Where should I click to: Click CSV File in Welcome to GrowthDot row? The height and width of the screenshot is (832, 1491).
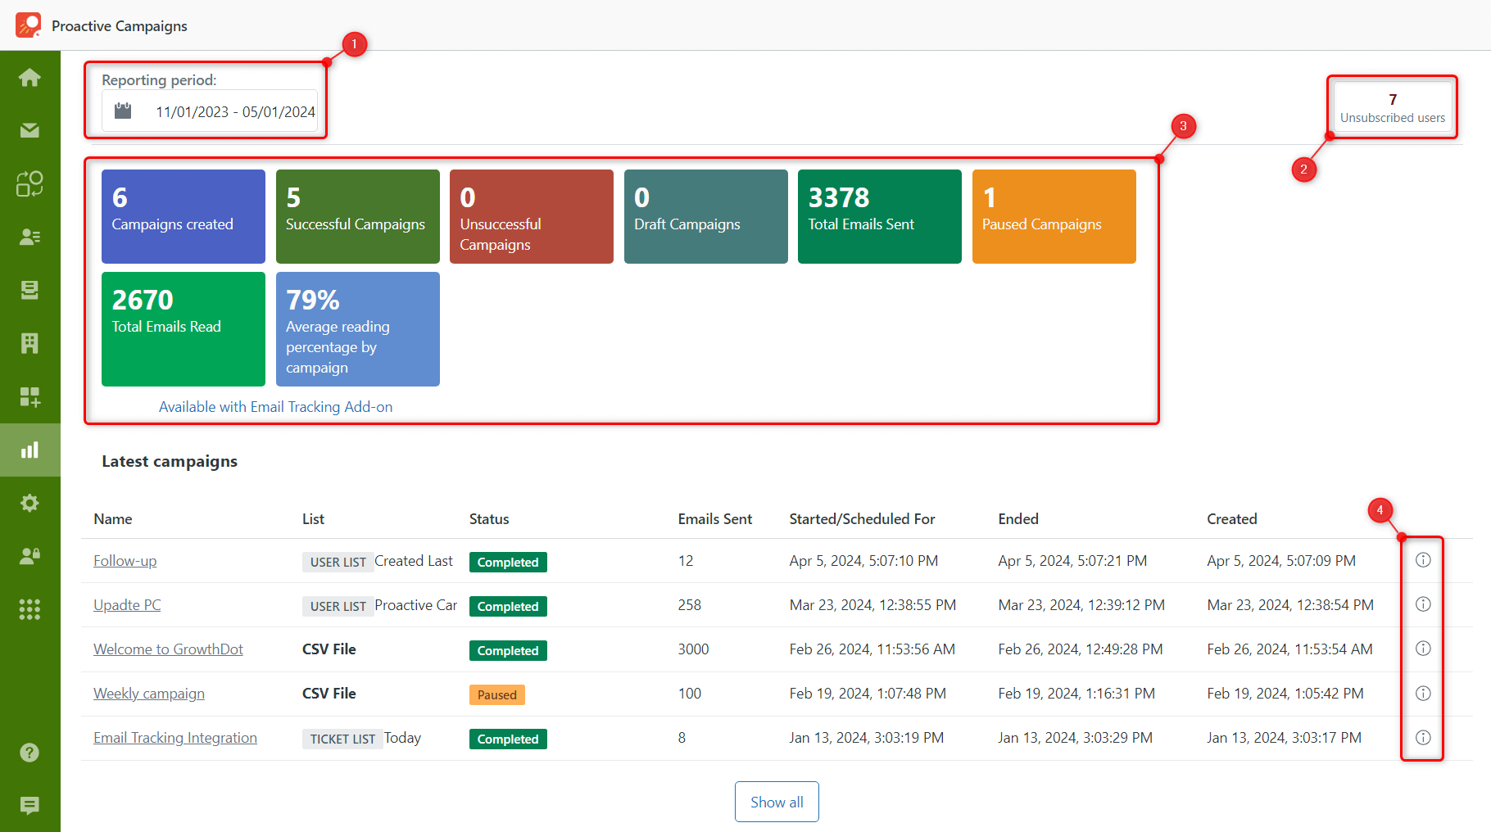coord(329,649)
